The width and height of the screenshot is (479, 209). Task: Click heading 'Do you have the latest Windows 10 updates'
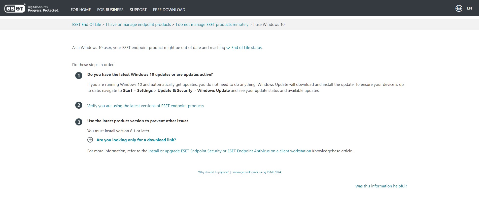click(150, 74)
